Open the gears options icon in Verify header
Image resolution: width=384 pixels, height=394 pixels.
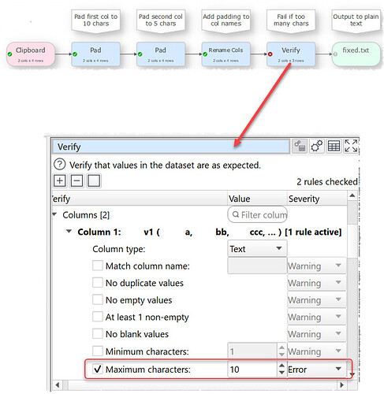point(317,146)
